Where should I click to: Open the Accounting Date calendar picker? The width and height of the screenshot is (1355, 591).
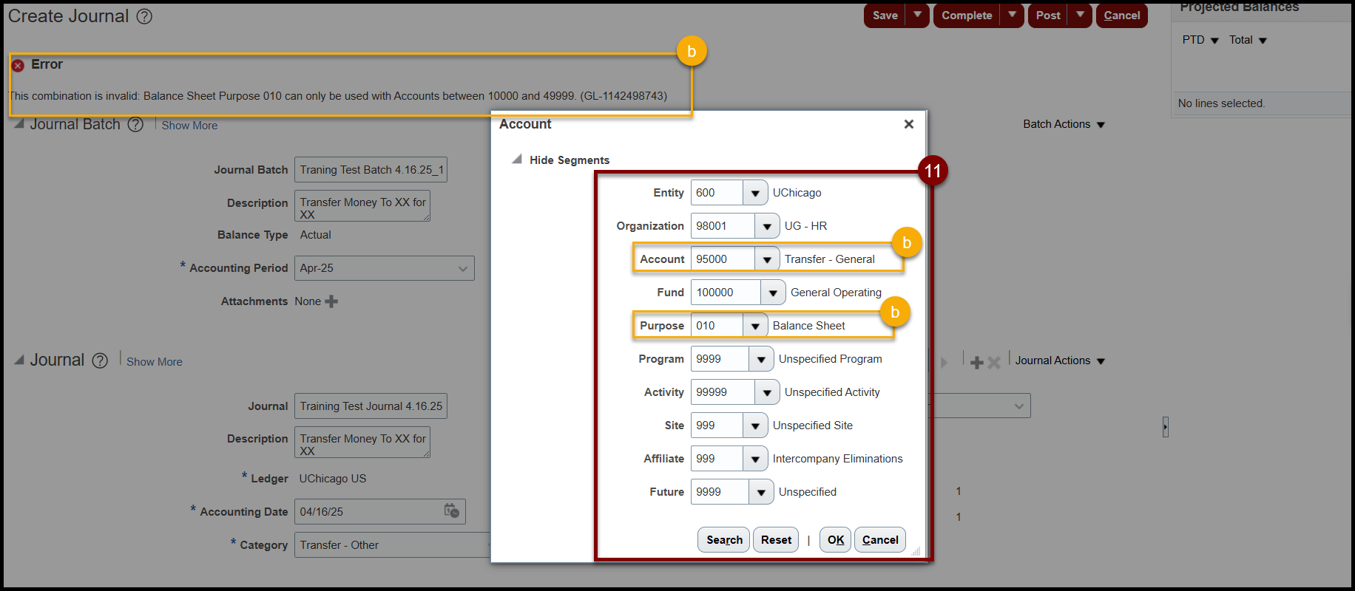(x=451, y=511)
